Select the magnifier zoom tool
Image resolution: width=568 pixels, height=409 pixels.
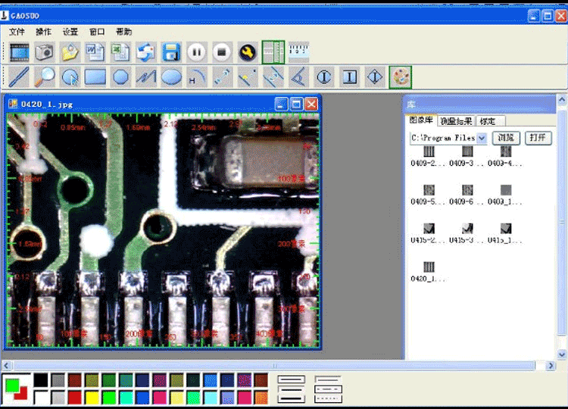click(45, 76)
